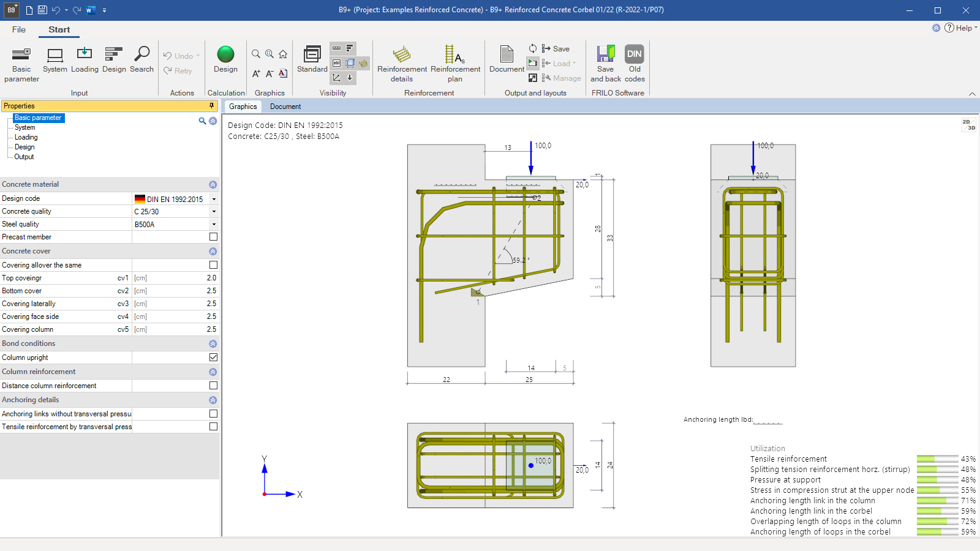
Task: Open the Loading input ribbon icon
Action: pyautogui.click(x=85, y=60)
